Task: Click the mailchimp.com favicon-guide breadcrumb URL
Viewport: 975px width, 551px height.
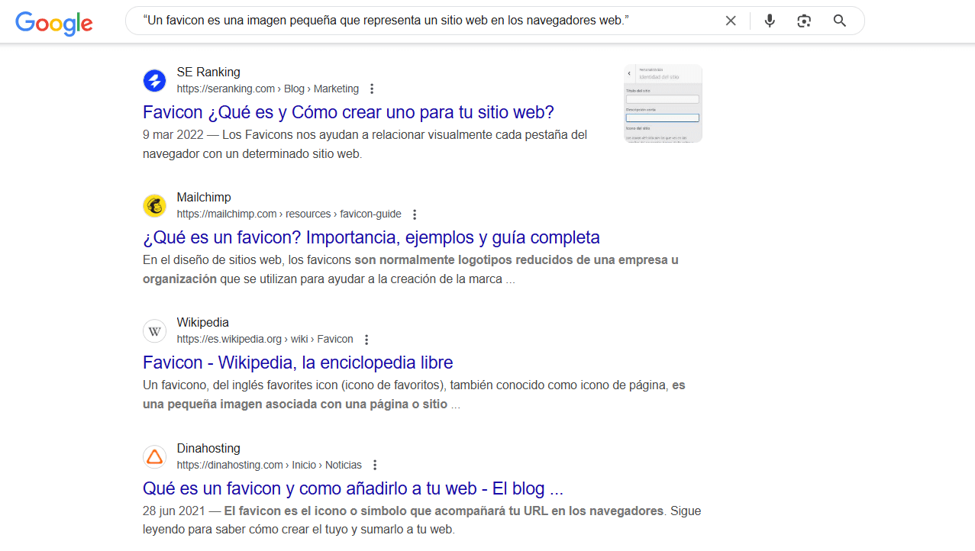Action: pyautogui.click(x=289, y=214)
